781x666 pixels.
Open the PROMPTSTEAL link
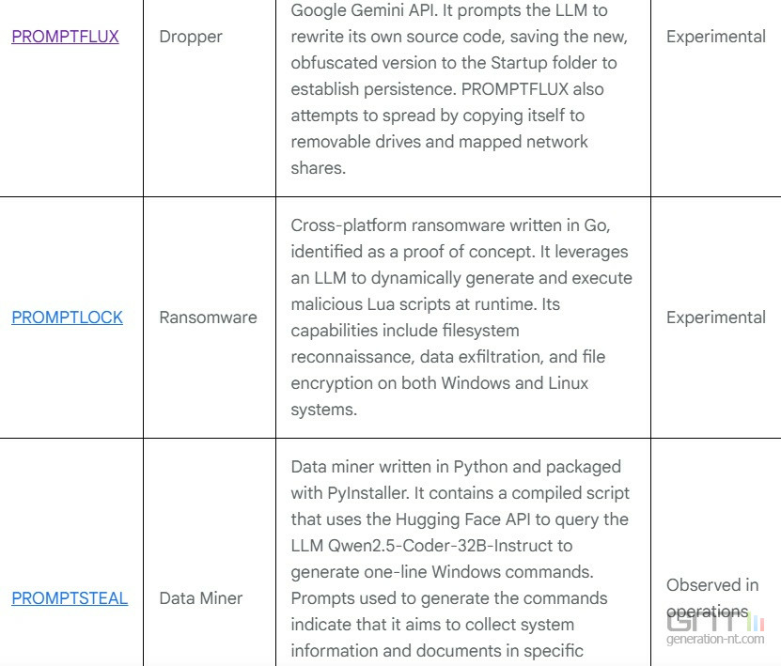(70, 597)
